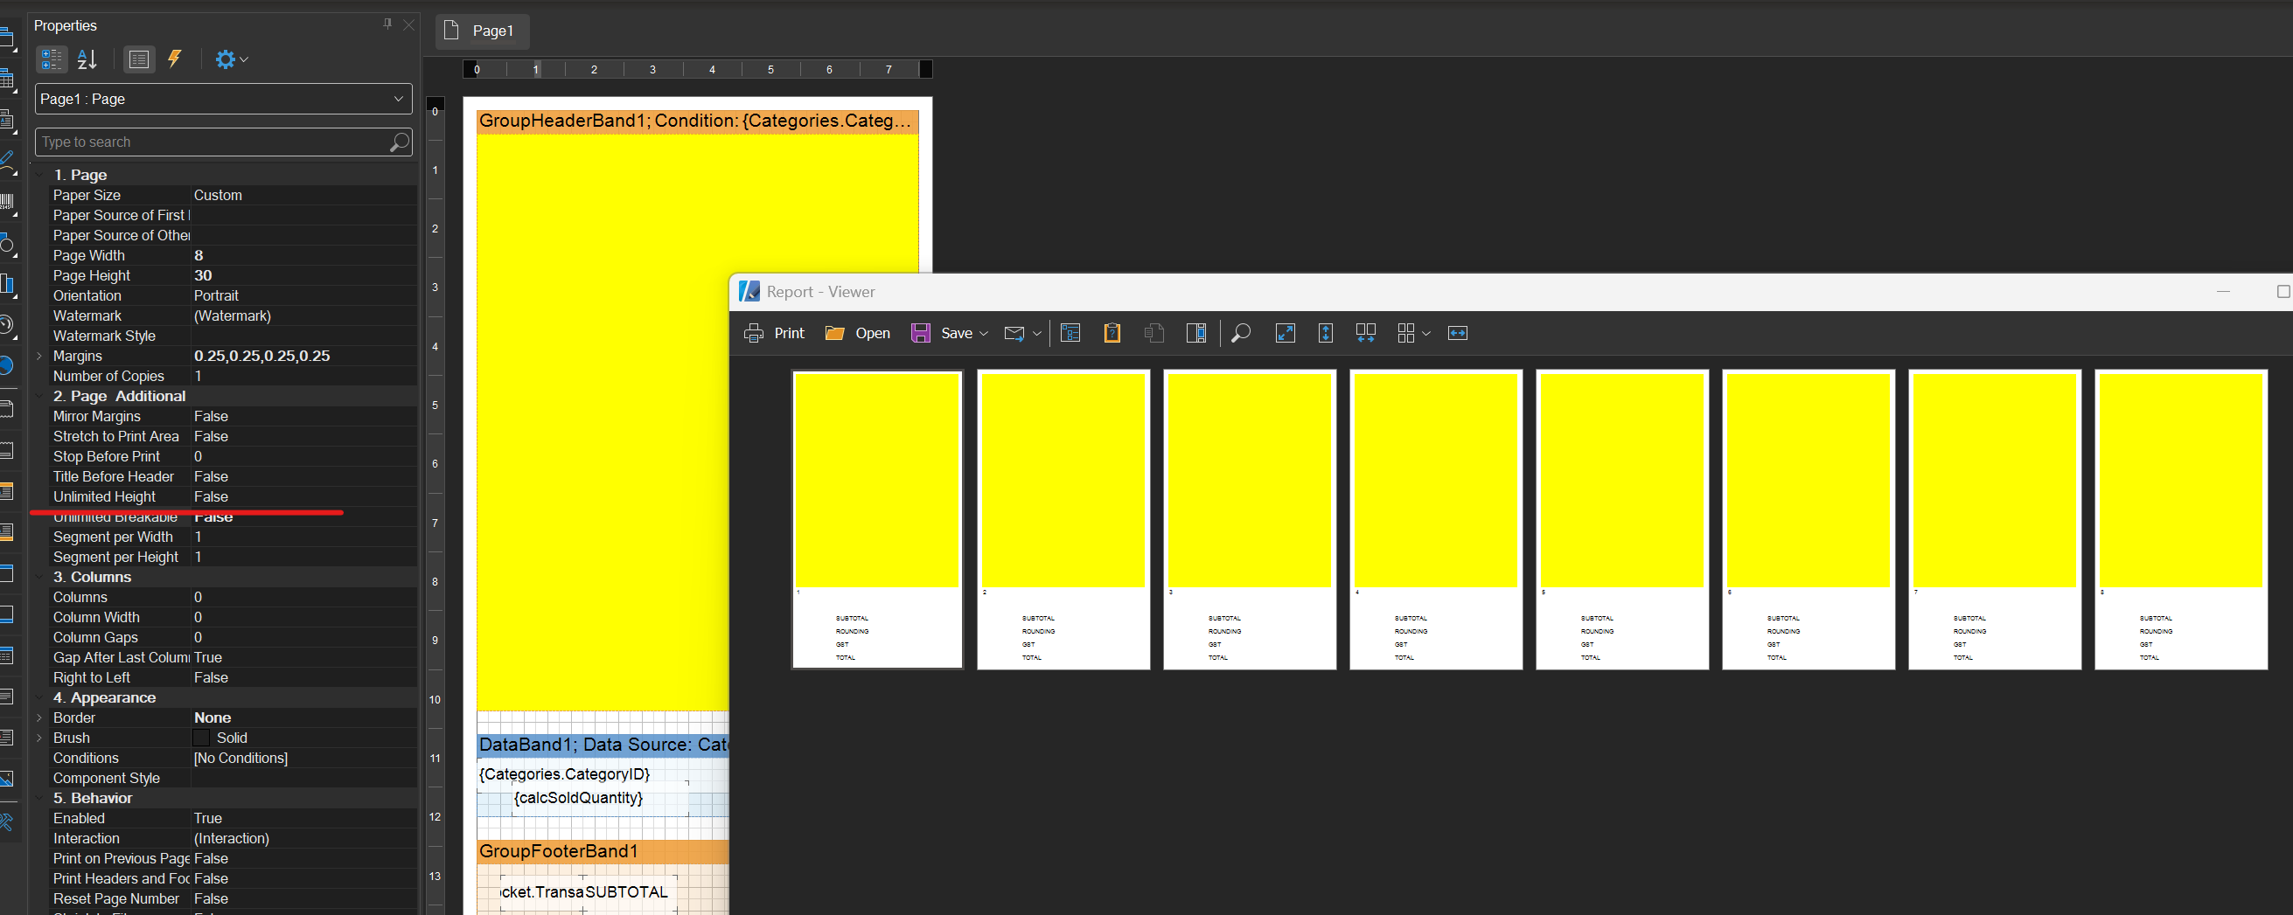The width and height of the screenshot is (2293, 915).
Task: Toggle the Thumbnails panel icon
Action: [1196, 333]
